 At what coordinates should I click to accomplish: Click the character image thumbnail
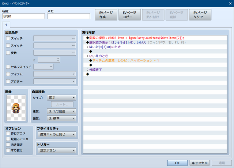coord(16,108)
